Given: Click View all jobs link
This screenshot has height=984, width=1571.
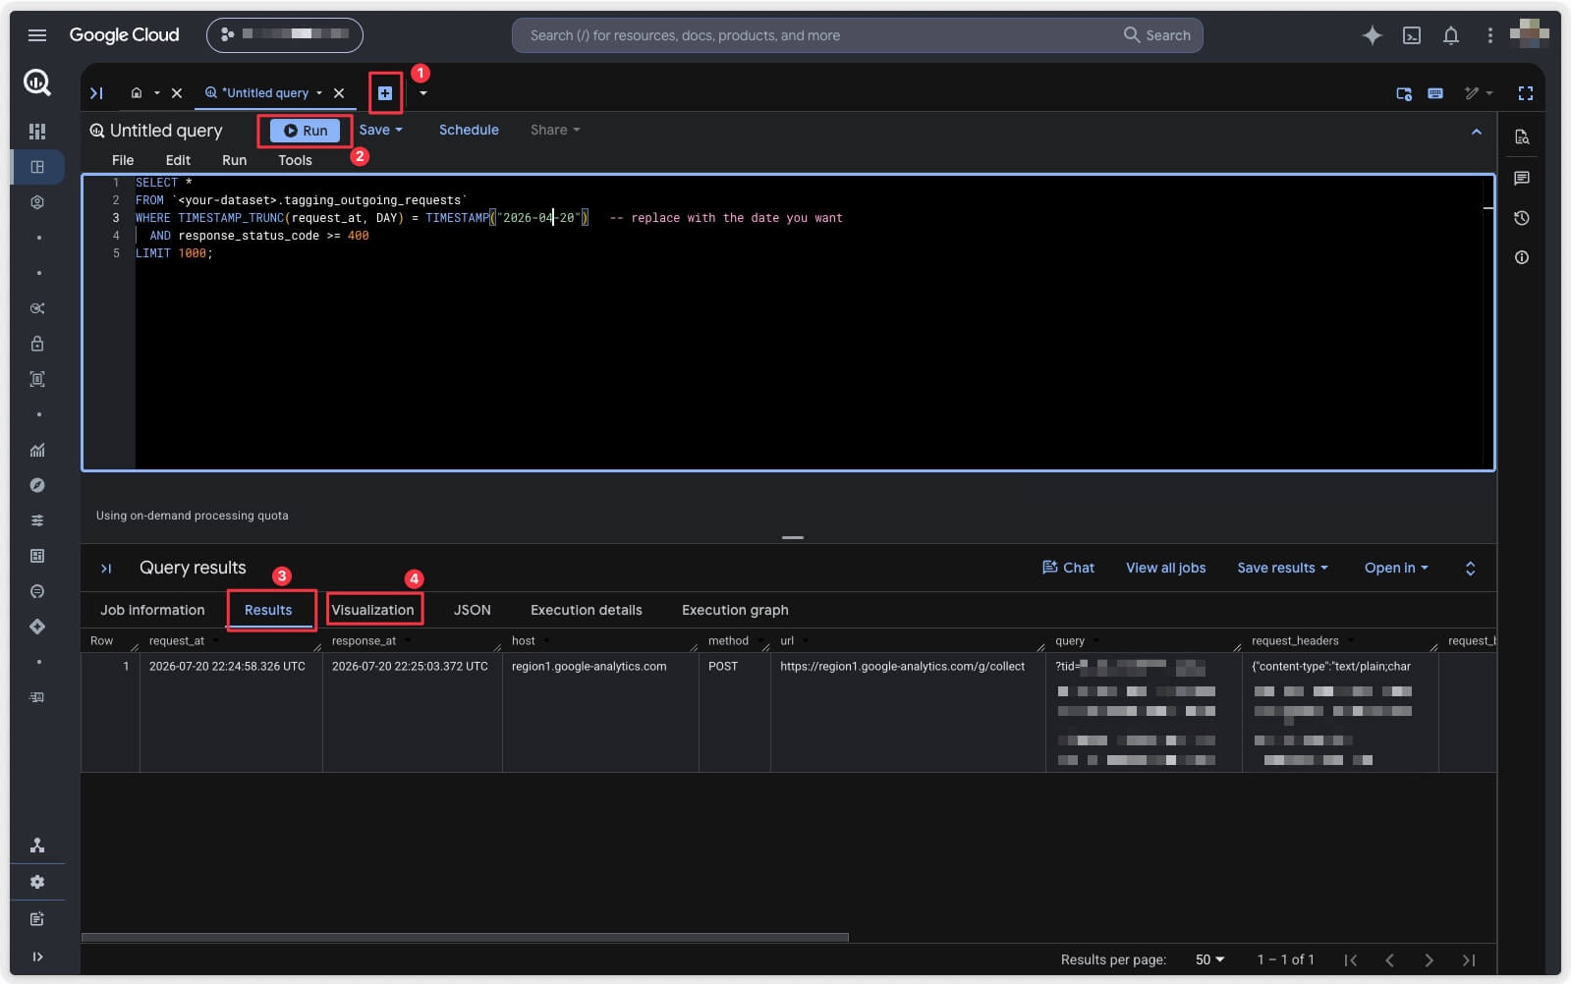Looking at the screenshot, I should coord(1165,568).
